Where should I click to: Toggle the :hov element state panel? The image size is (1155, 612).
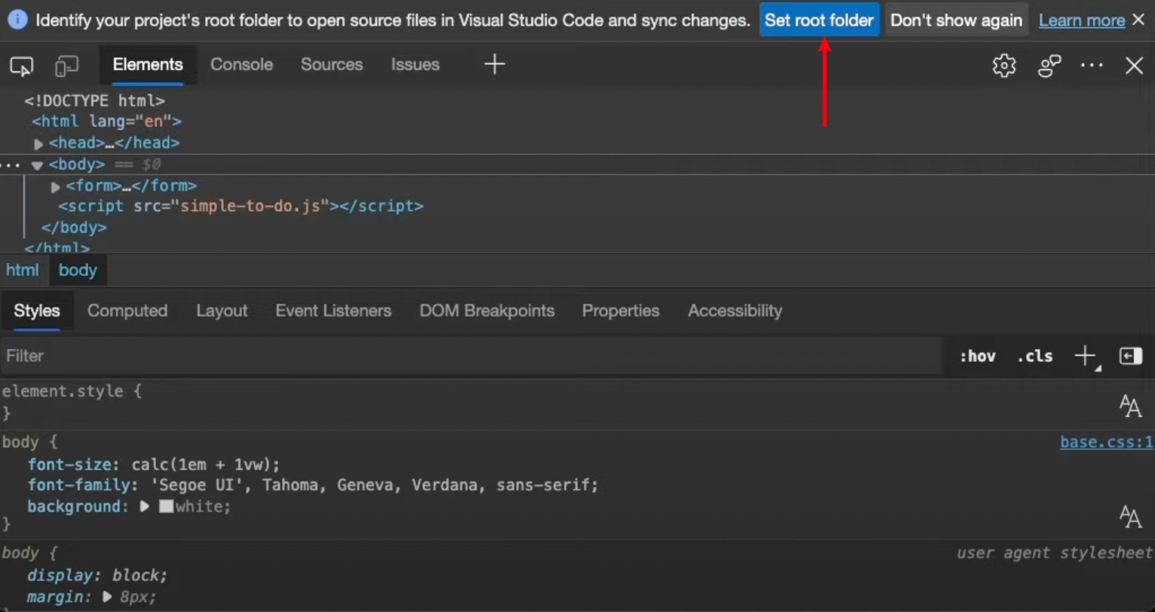(977, 356)
